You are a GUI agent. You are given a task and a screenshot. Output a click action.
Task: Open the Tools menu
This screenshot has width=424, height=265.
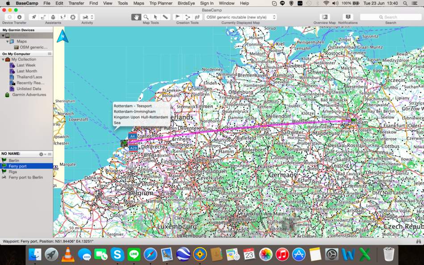pos(123,3)
